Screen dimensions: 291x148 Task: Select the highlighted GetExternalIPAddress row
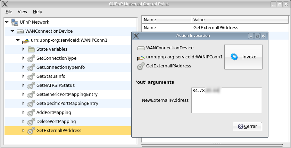click(x=68, y=131)
